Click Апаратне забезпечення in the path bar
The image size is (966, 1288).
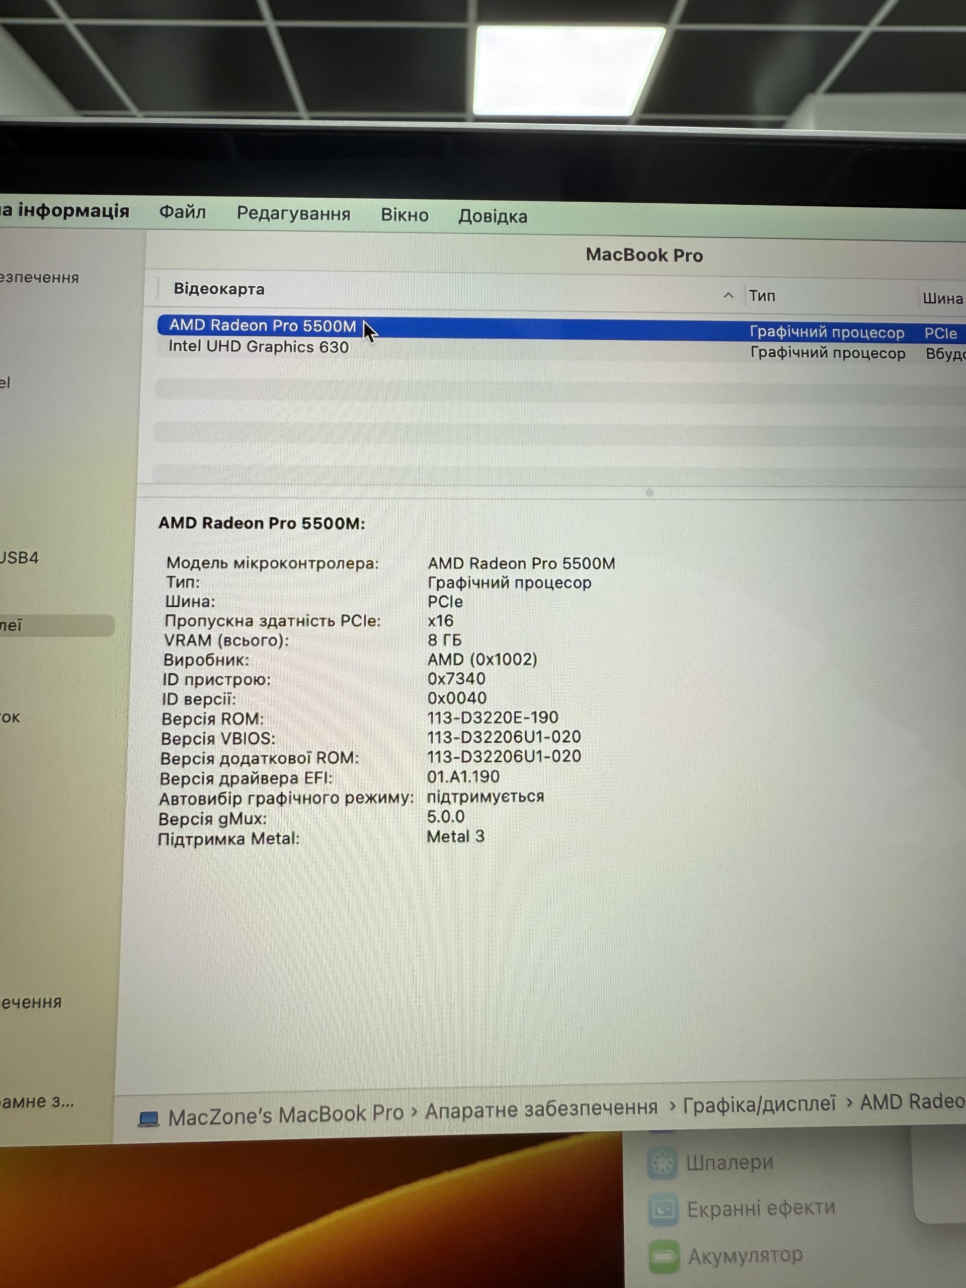pyautogui.click(x=541, y=1110)
